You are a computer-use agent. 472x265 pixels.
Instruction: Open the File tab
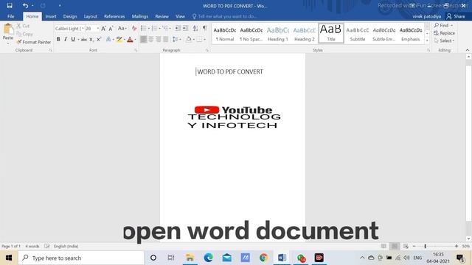click(x=11, y=16)
